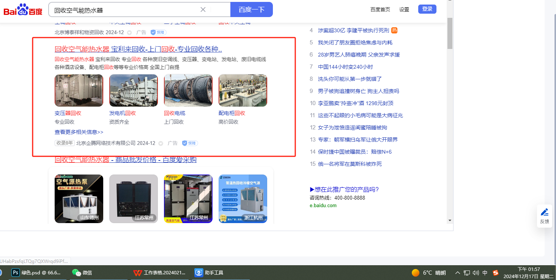Open hot search 这些不起眼的小毛病可能是大病征兆
This screenshot has width=556, height=280.
361,115
